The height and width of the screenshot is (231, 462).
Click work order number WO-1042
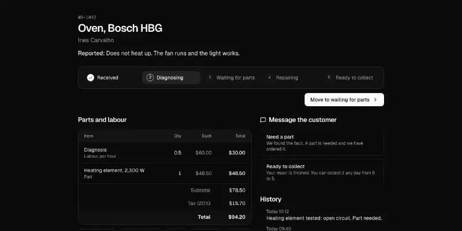[x=87, y=17]
